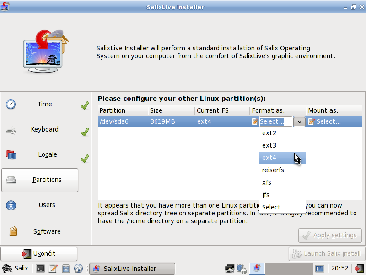The image size is (366, 275).
Task: Open the Salix start menu
Action: (x=15, y=269)
